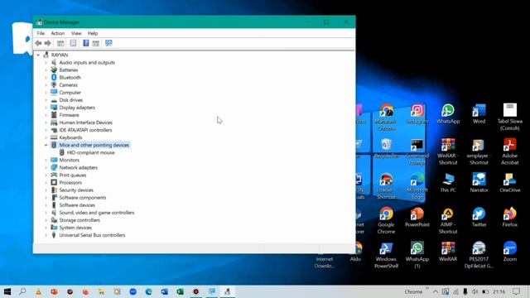Click the Back arrow in Device Manager toolbar

38,43
